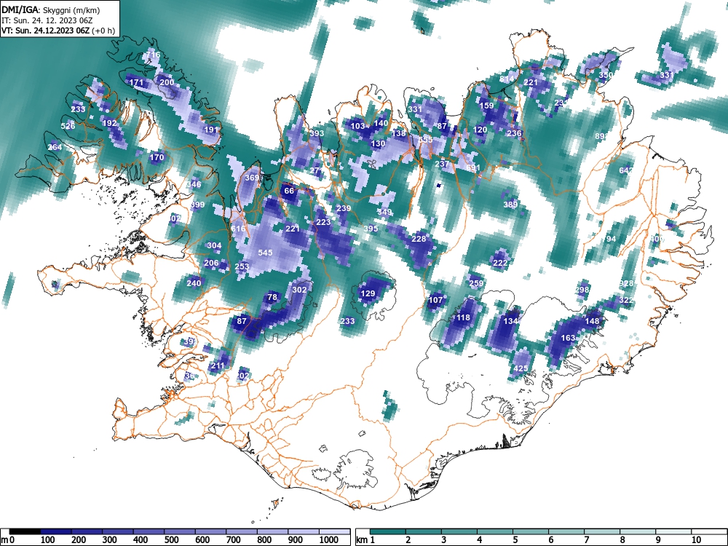
Task: Click the visibility value 259 on the map
Action: (476, 283)
